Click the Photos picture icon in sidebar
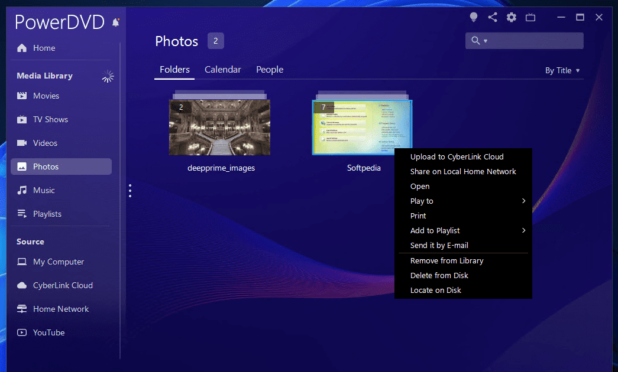 tap(22, 167)
